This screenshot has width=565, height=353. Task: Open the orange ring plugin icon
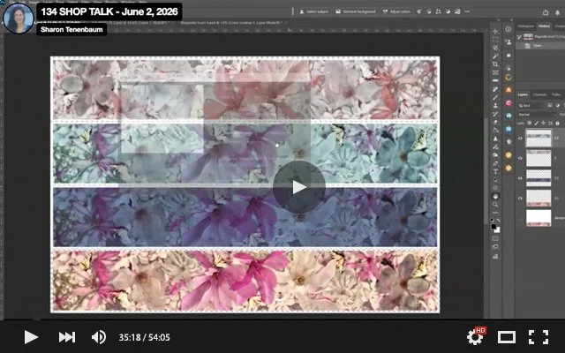tap(508, 77)
